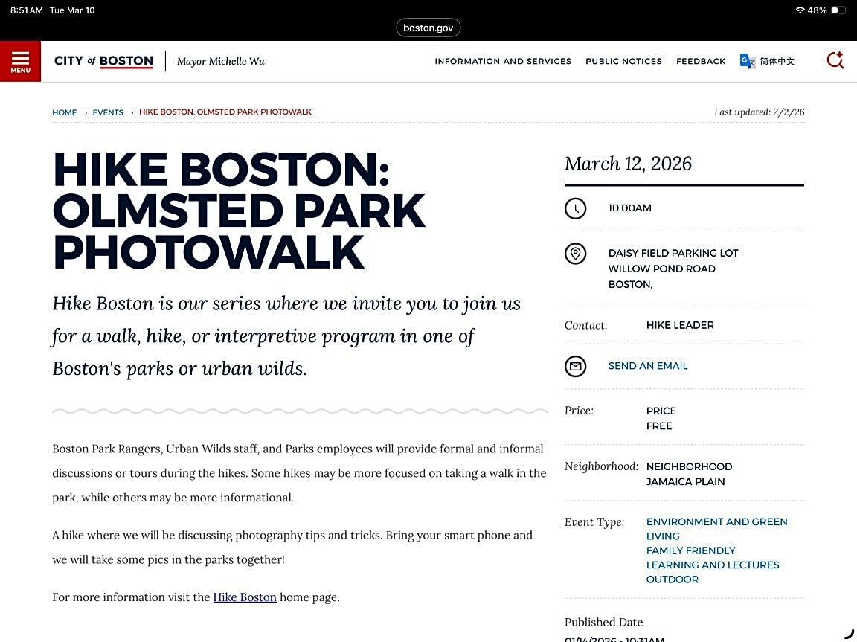Select Family Friendly event type

[x=690, y=550]
